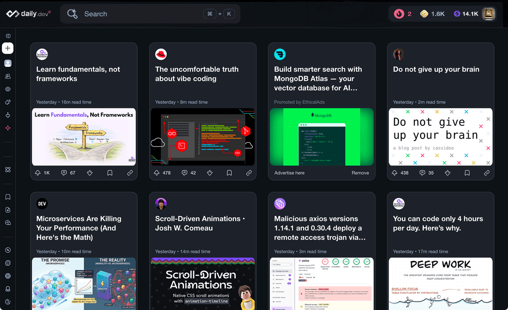Viewport: 508px width, 310px height.
Task: Open the atom icon in sidebar
Action: coord(8,170)
